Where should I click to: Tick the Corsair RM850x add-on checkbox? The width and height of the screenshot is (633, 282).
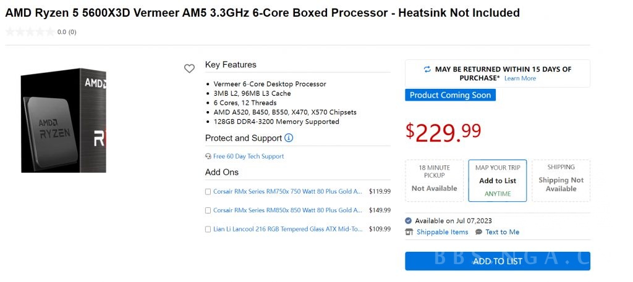(x=208, y=210)
